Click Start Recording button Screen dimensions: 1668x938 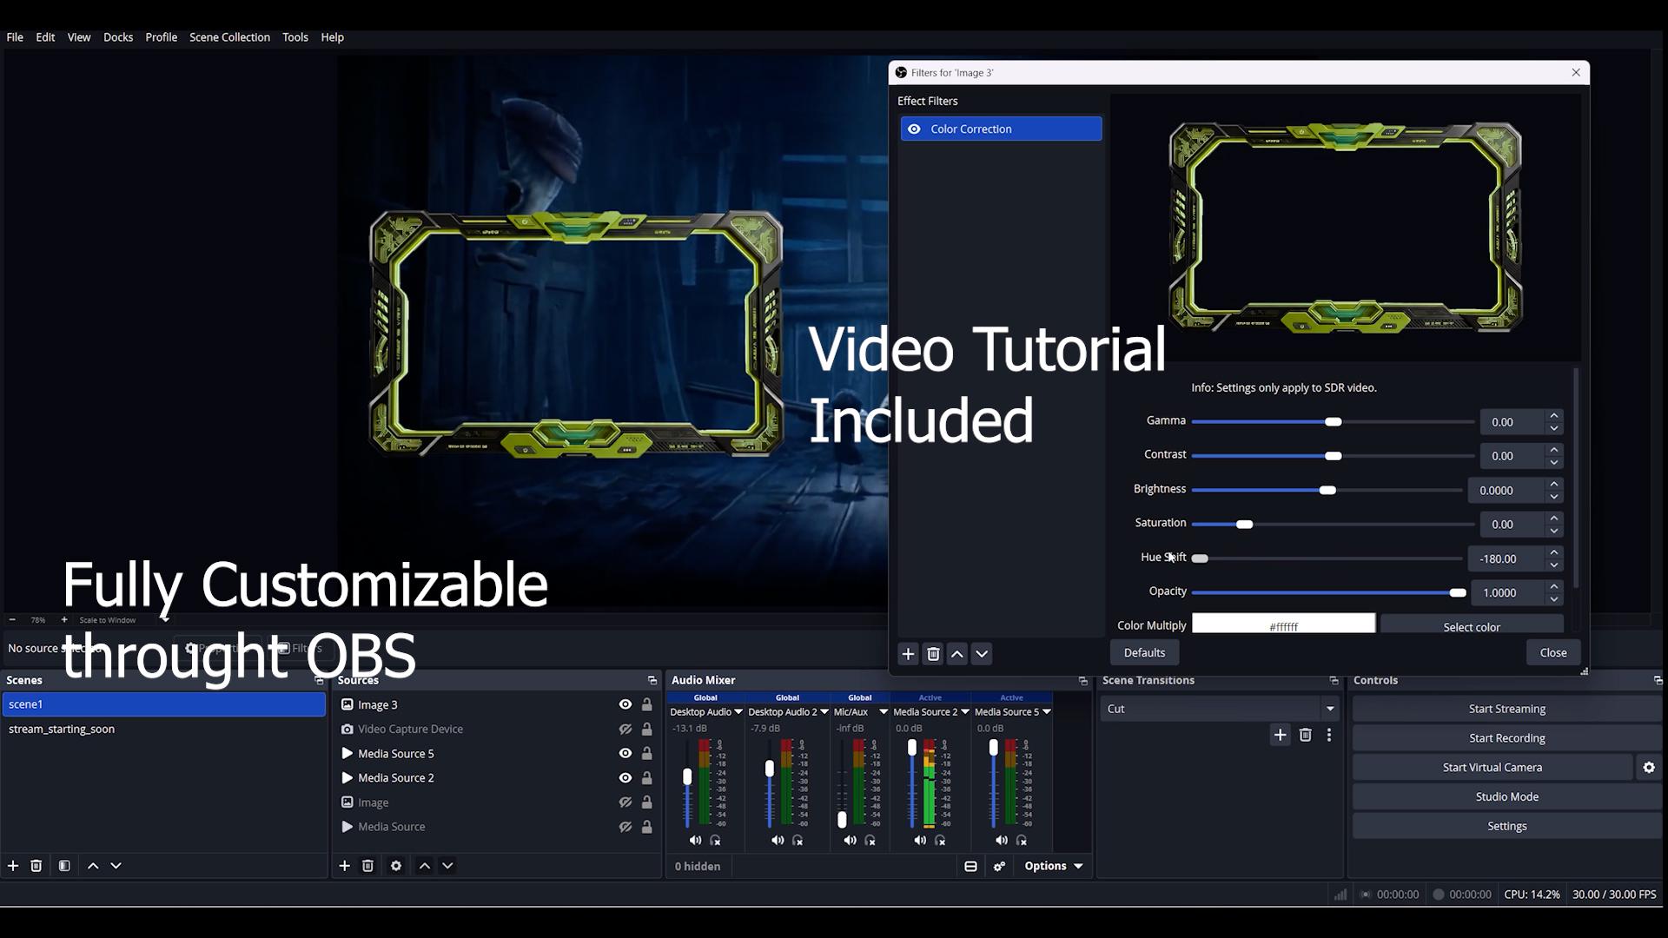(1506, 739)
